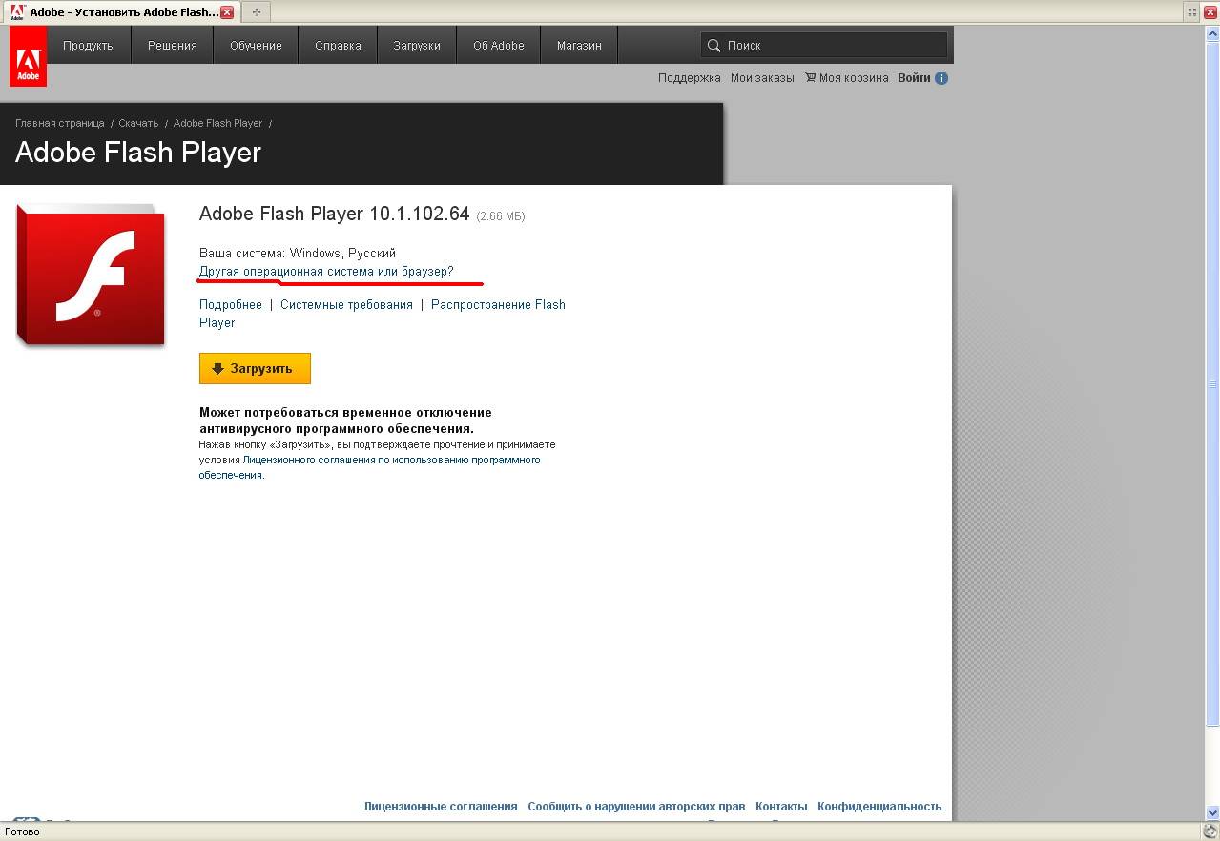Open the Системные требования link
Screen dimensions: 1220x841
coord(346,304)
